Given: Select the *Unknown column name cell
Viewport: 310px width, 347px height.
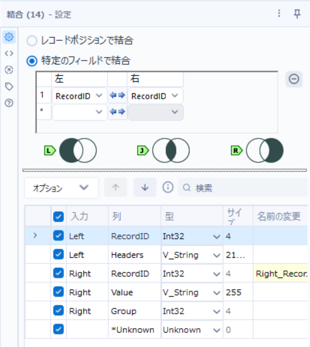Looking at the screenshot, I should tap(134, 330).
